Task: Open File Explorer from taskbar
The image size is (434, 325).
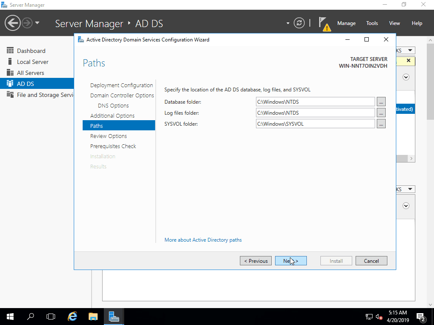Action: [x=93, y=317]
